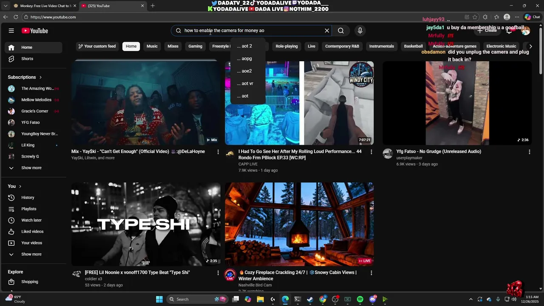Pick the 'aot vr' search suggestion

pos(248,84)
